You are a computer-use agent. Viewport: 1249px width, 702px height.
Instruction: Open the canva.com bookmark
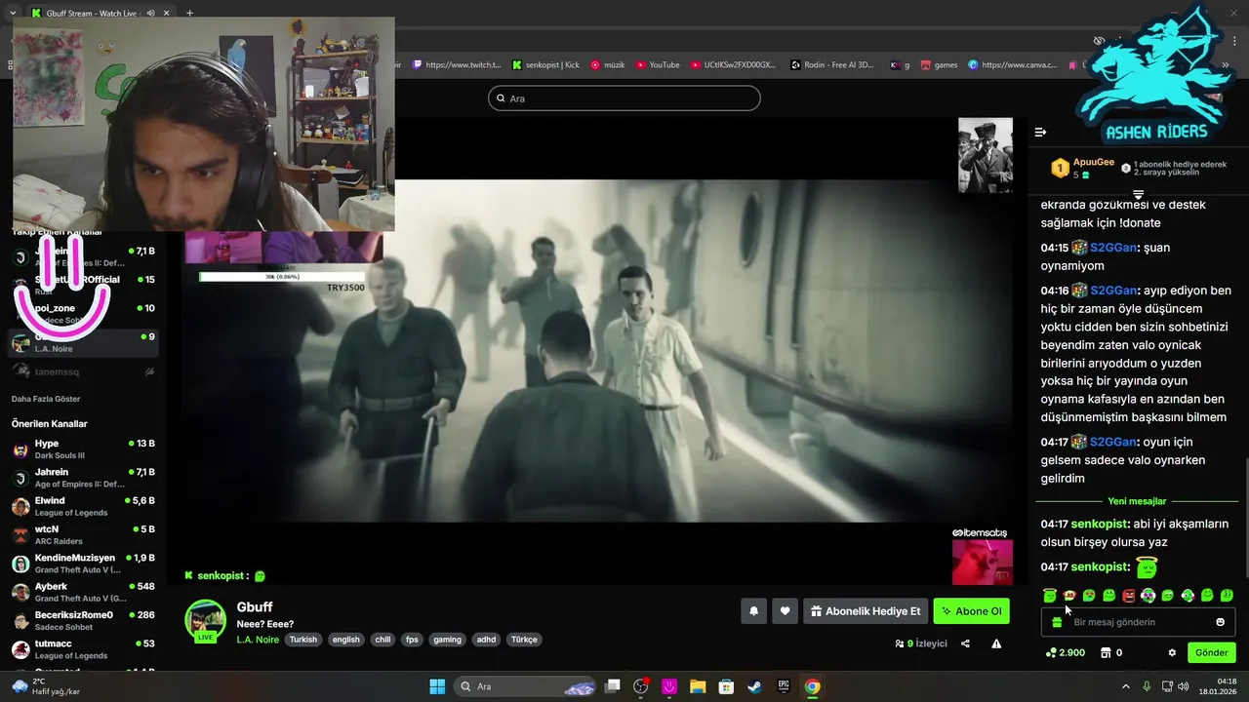pyautogui.click(x=1012, y=65)
